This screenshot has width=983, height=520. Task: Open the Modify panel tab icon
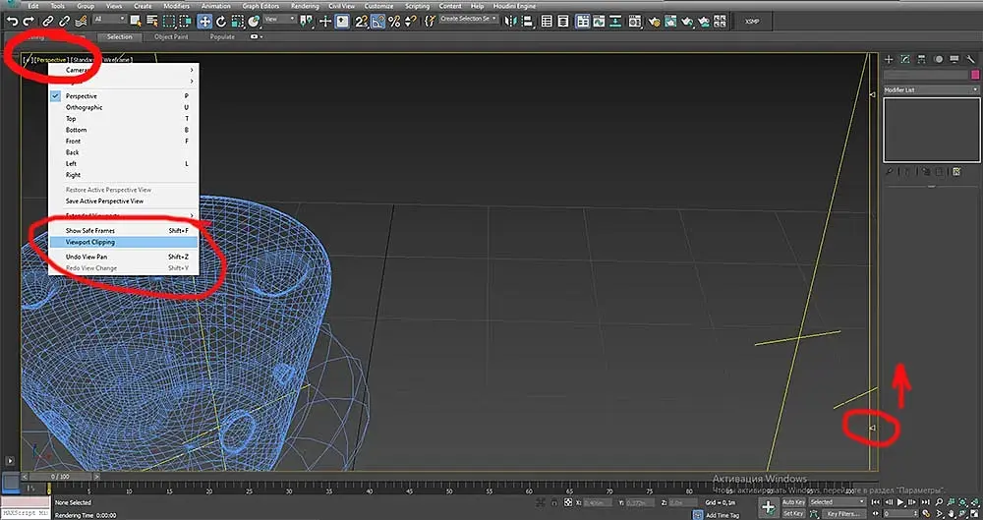point(905,59)
